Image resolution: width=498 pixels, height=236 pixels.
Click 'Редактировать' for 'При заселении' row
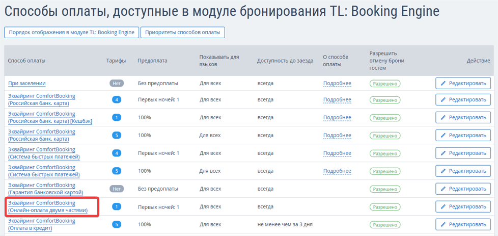click(x=463, y=83)
